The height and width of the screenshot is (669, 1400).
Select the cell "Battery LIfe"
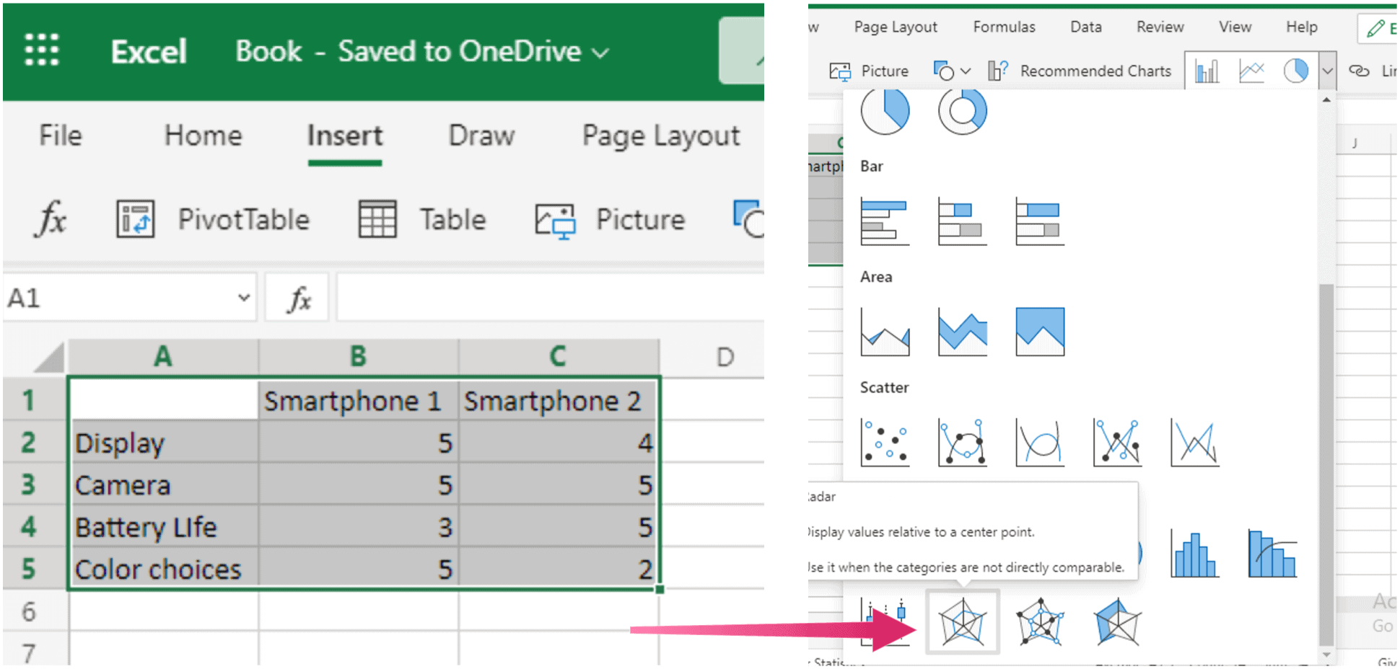[x=164, y=527]
